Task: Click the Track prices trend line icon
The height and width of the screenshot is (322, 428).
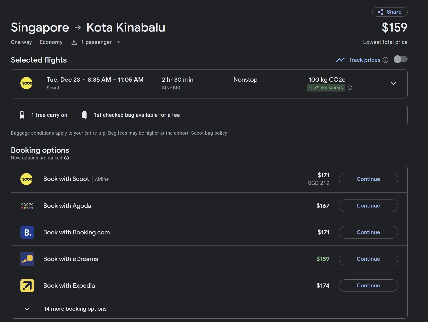Action: coord(340,60)
